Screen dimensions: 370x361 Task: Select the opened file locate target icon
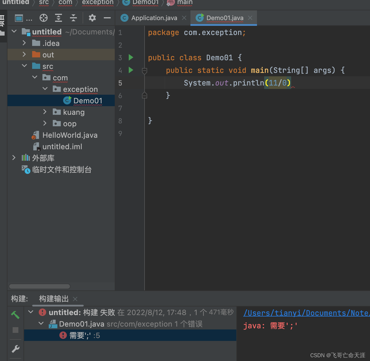[x=44, y=18]
